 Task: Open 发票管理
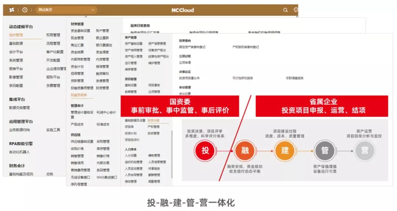(53, 86)
